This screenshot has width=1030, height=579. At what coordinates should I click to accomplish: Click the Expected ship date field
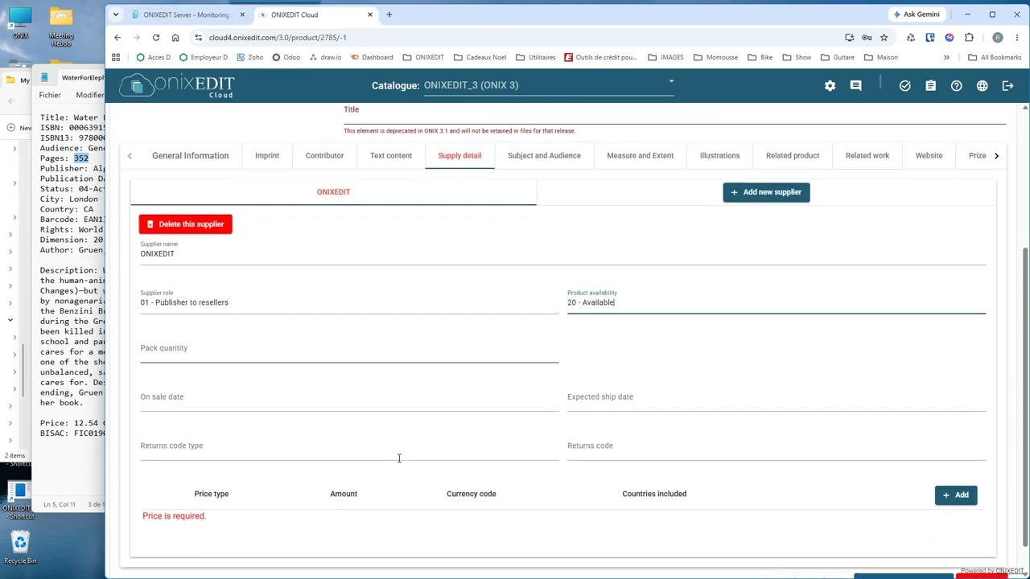click(x=777, y=398)
